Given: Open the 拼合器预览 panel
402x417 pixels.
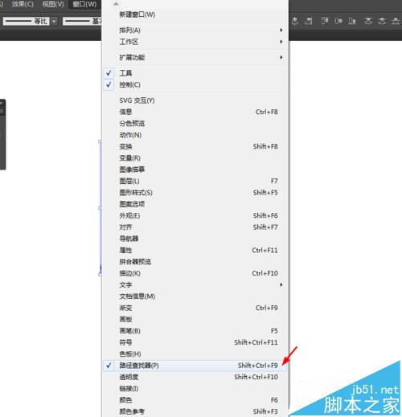Looking at the screenshot, I should 195,261.
